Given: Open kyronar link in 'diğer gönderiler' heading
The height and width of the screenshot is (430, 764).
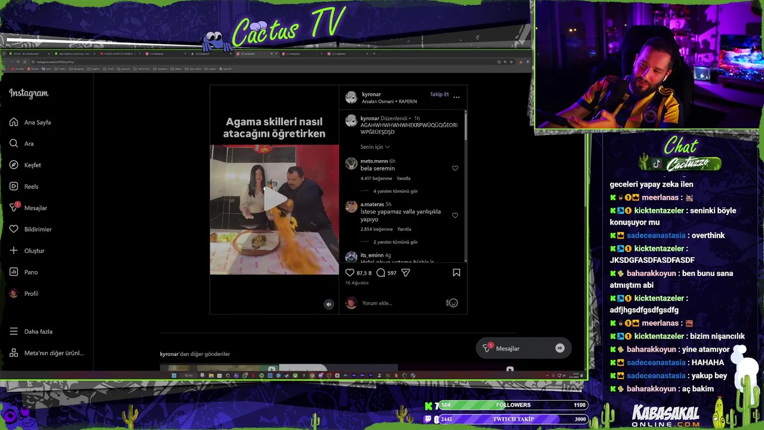Looking at the screenshot, I should pos(169,354).
